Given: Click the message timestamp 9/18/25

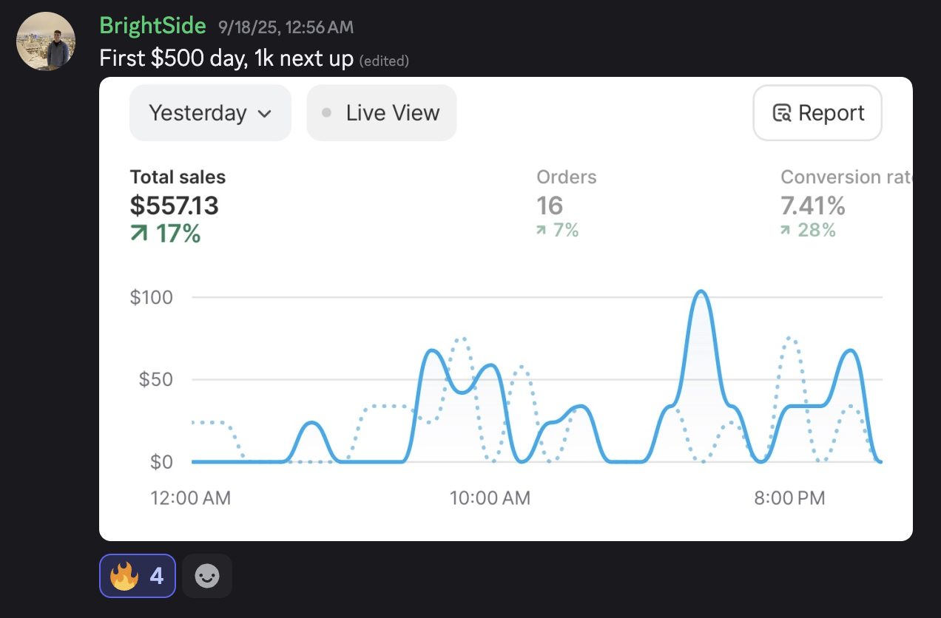Looking at the screenshot, I should (x=286, y=28).
